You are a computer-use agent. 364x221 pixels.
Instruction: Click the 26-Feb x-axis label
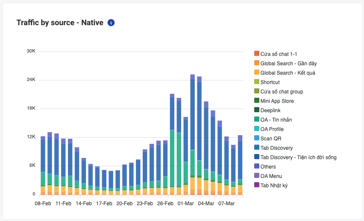(x=165, y=204)
